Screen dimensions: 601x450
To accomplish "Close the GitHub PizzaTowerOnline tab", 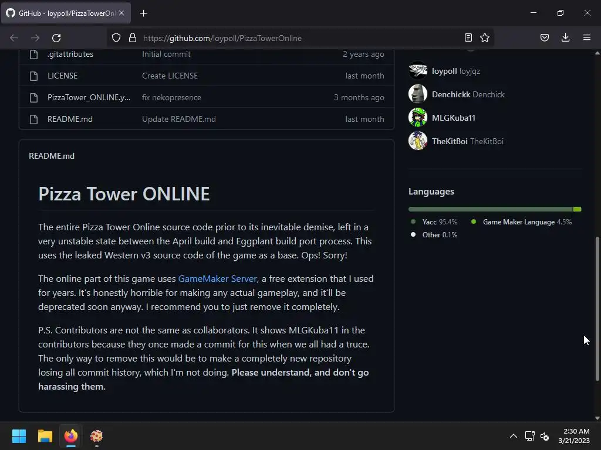I will pyautogui.click(x=121, y=13).
